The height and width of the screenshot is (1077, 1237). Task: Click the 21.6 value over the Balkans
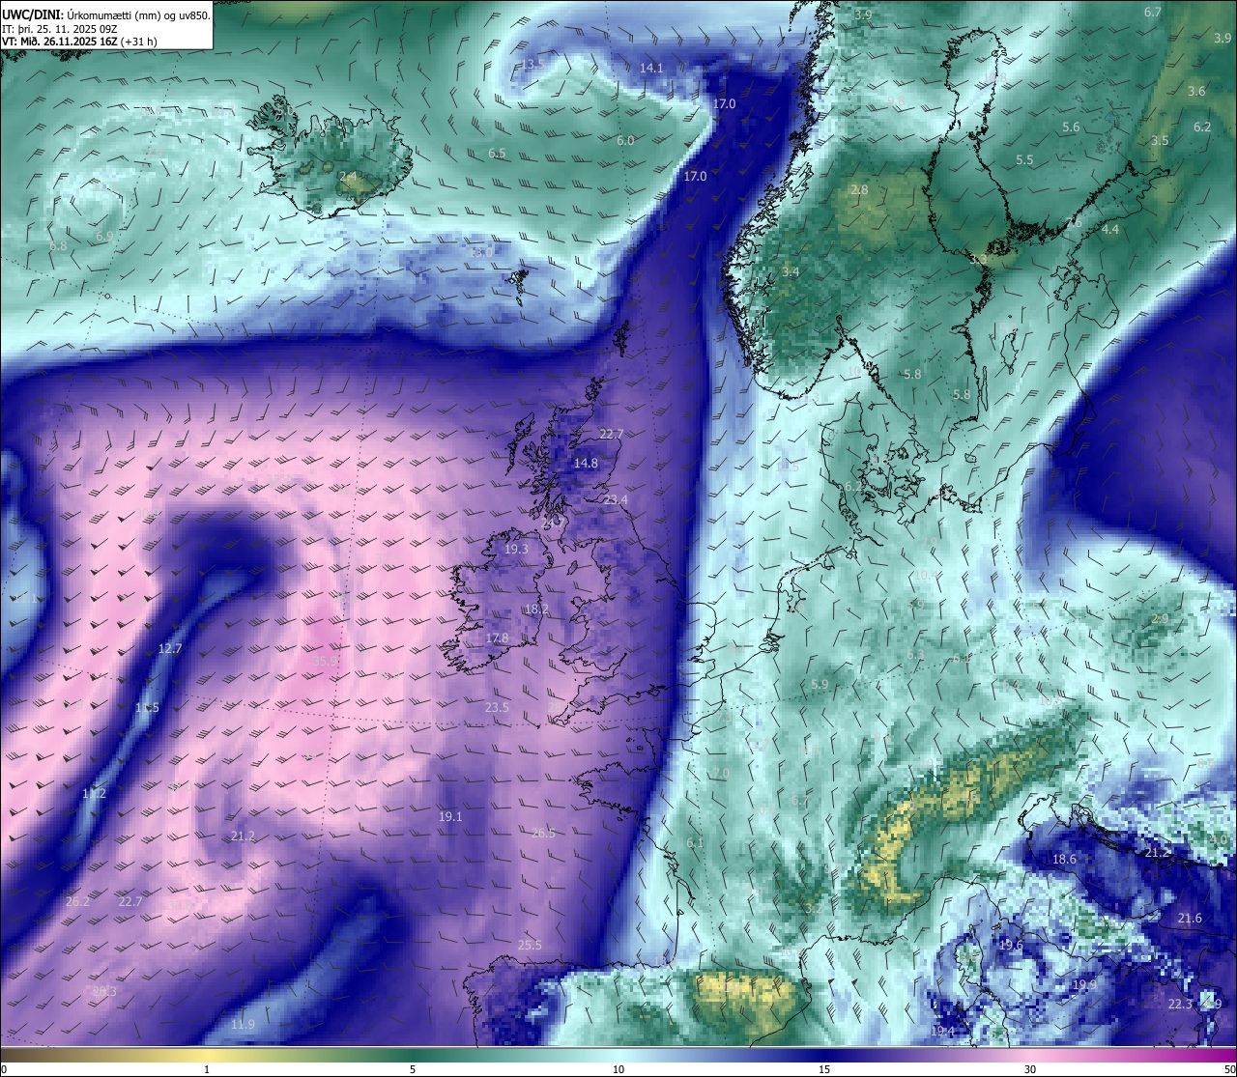pos(1190,918)
